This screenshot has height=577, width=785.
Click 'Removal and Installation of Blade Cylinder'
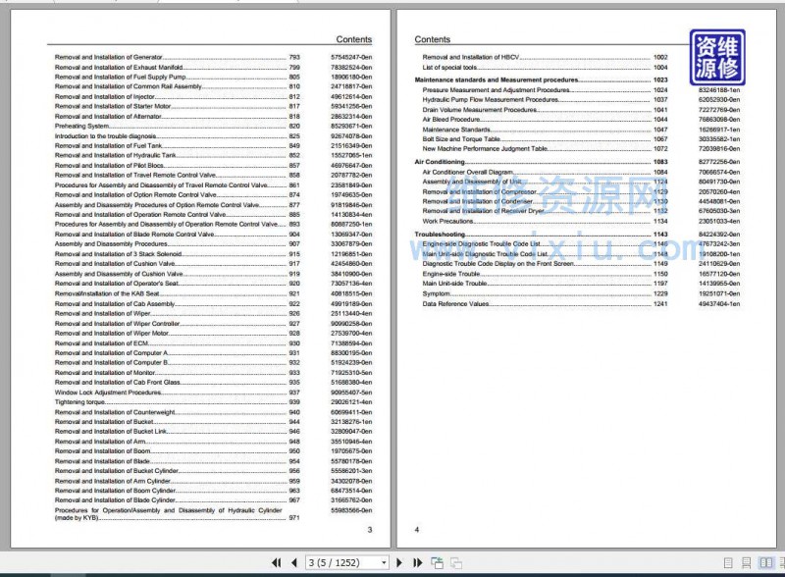115,500
